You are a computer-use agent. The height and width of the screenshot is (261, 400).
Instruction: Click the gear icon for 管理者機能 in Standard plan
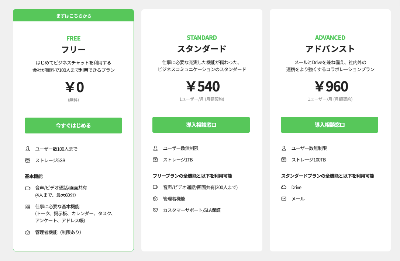(x=155, y=198)
